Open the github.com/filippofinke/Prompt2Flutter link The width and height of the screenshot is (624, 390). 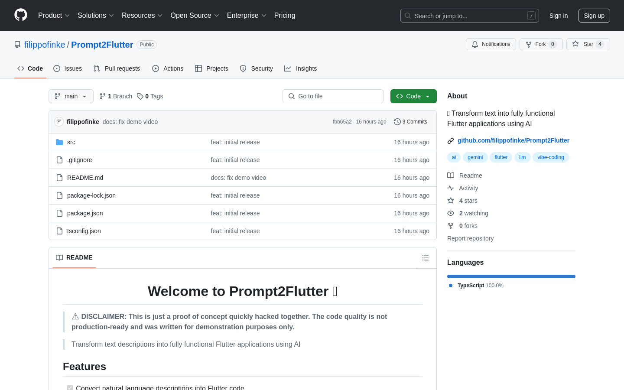point(513,140)
